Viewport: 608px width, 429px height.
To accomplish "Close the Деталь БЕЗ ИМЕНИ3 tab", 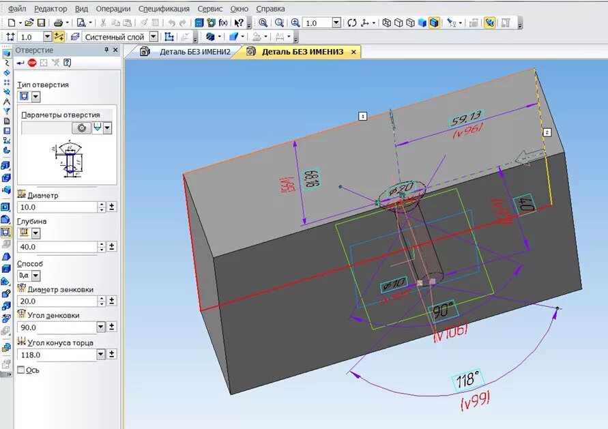I will [353, 52].
